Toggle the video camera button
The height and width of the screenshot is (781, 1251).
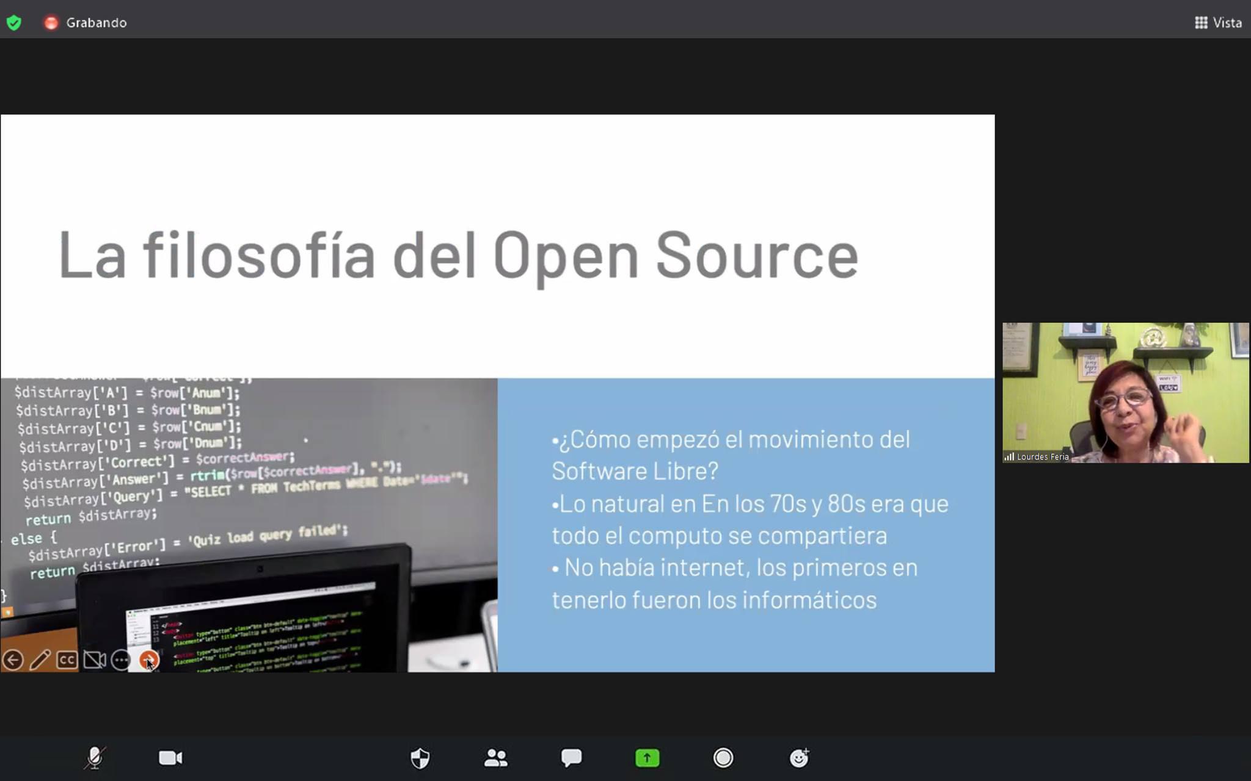[170, 758]
